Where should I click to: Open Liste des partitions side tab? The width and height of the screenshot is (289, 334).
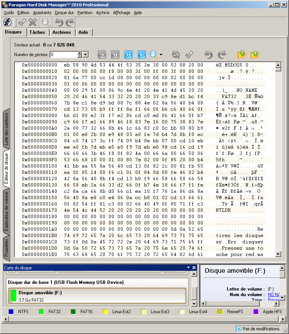click(x=6, y=129)
